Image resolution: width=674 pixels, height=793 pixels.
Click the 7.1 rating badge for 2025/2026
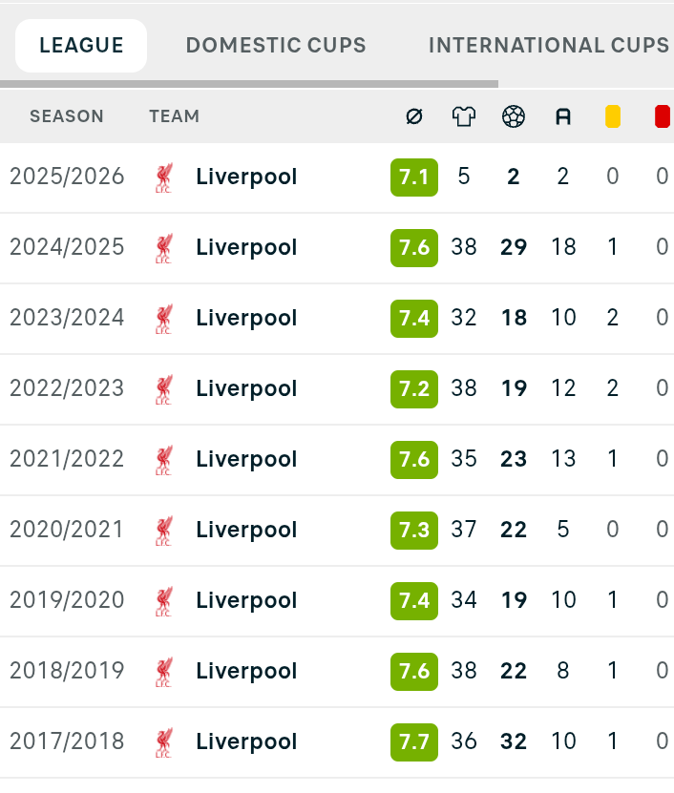click(x=414, y=177)
